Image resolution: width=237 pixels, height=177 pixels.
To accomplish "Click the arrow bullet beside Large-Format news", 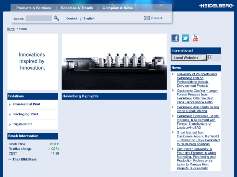I will [x=173, y=90].
